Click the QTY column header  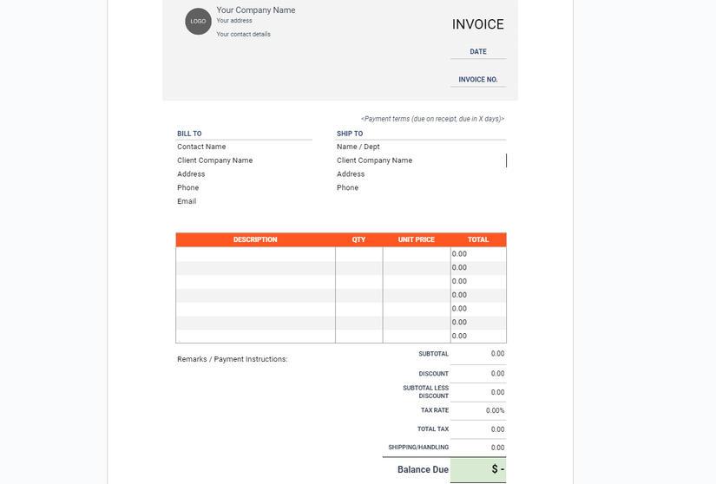click(358, 239)
